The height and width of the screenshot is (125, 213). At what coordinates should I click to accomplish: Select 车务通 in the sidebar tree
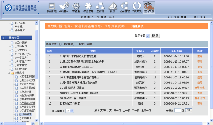[19, 27]
